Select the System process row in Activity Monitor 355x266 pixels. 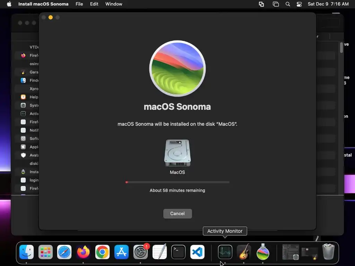(27, 105)
